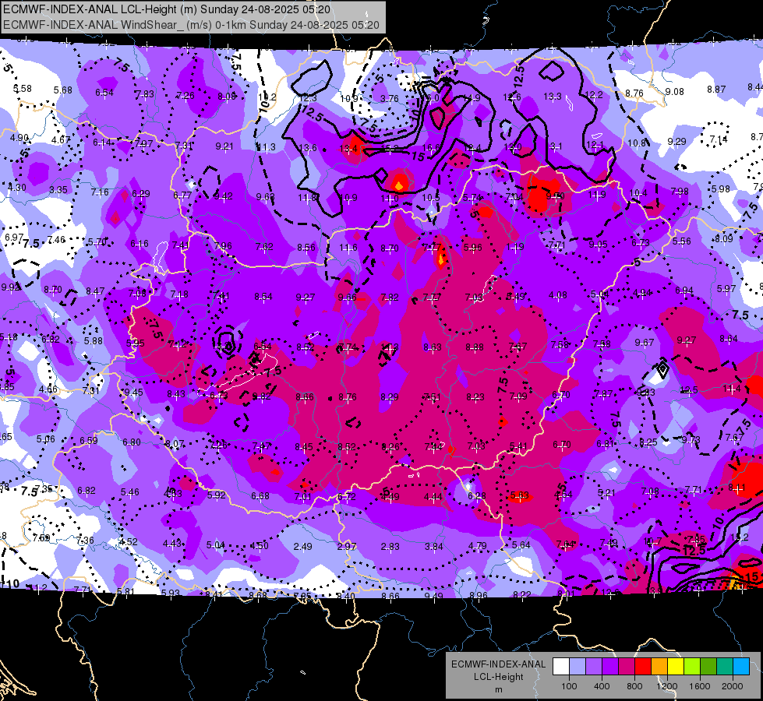Click the LCL-Height legend title text

(498, 677)
